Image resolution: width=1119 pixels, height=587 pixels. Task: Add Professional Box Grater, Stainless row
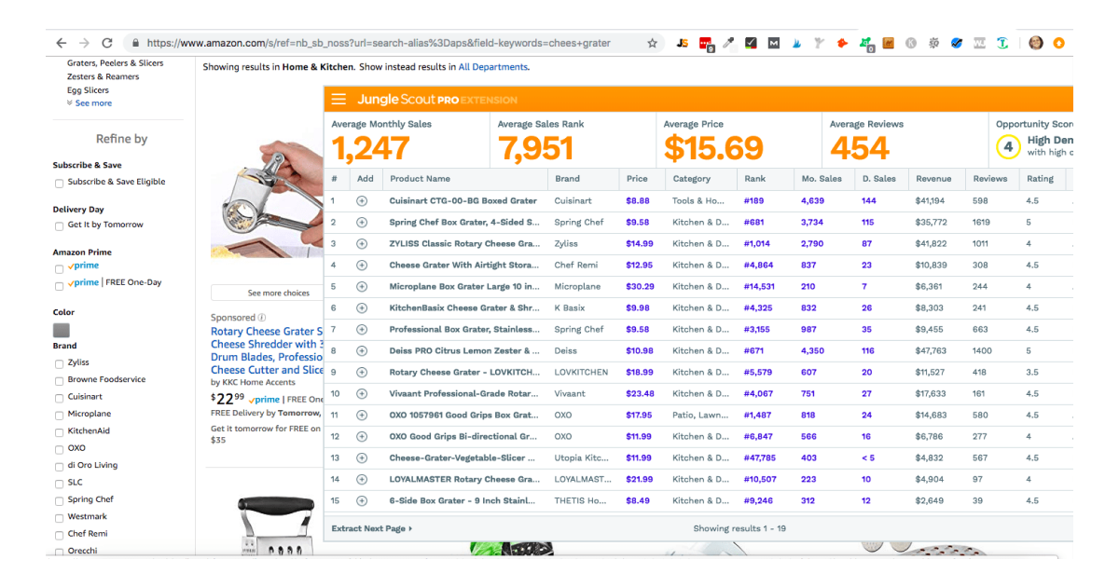click(362, 329)
